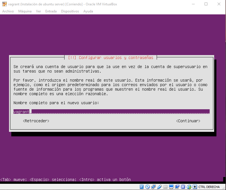Focus the full name input field containing vagrant
Image resolution: width=226 pixels, height=190 pixels.
[112, 112]
